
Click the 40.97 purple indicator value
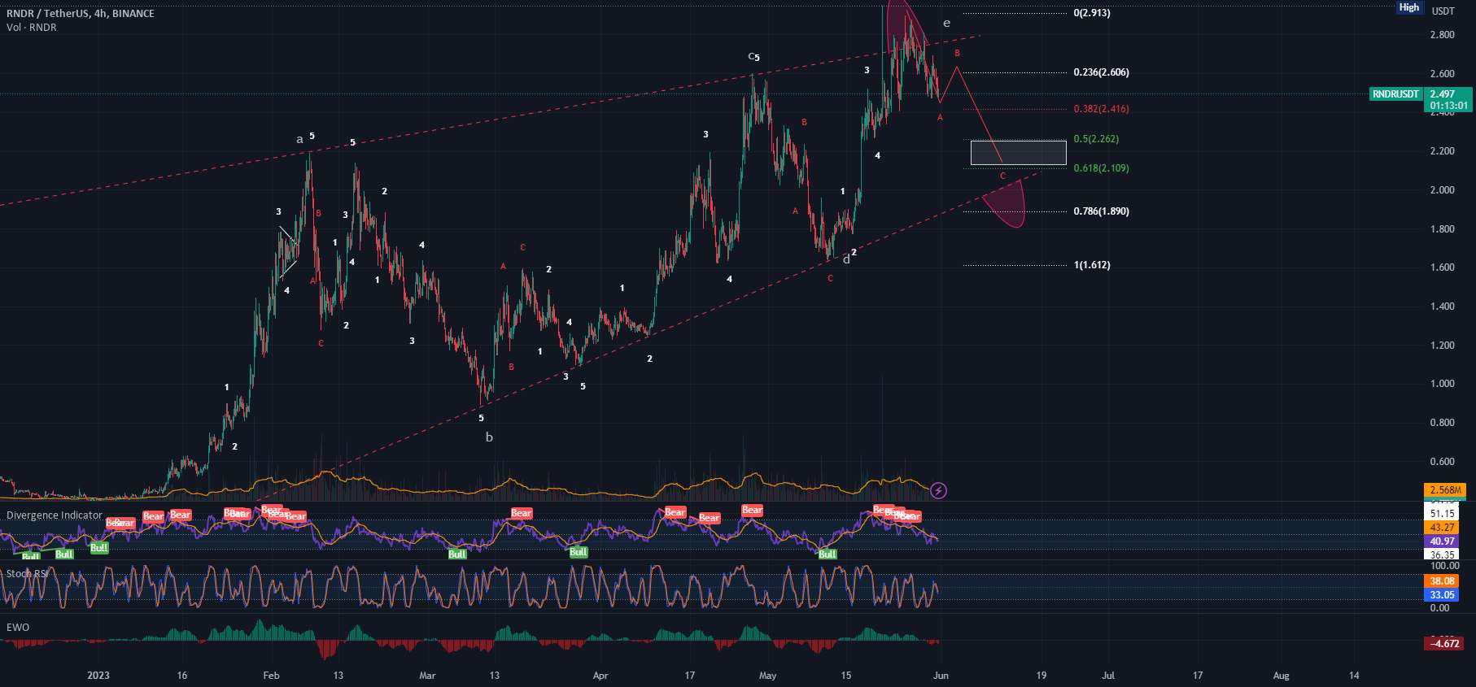1442,541
